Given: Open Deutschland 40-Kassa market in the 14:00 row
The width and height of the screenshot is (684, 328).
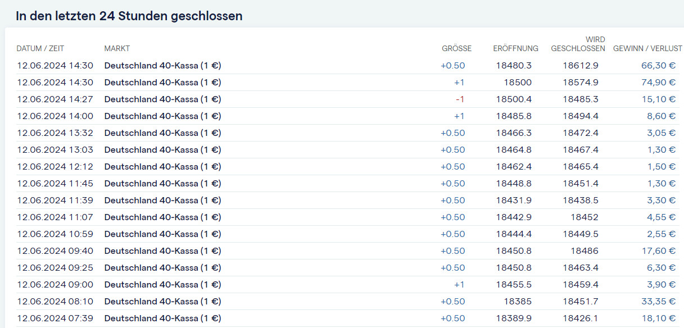Looking at the screenshot, I should 162,116.
